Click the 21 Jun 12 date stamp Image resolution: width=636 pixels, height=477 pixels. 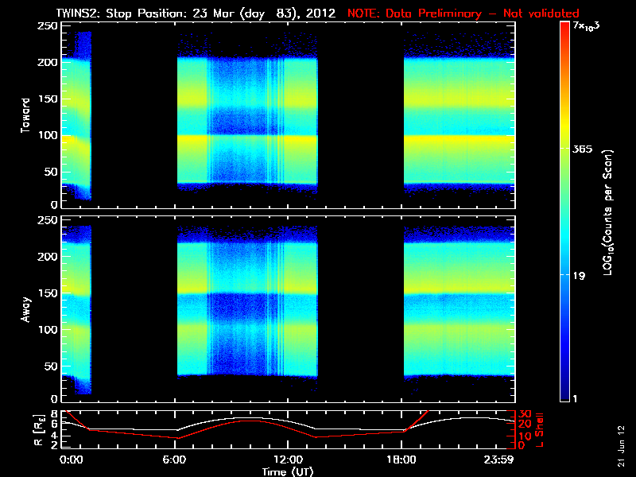[621, 446]
